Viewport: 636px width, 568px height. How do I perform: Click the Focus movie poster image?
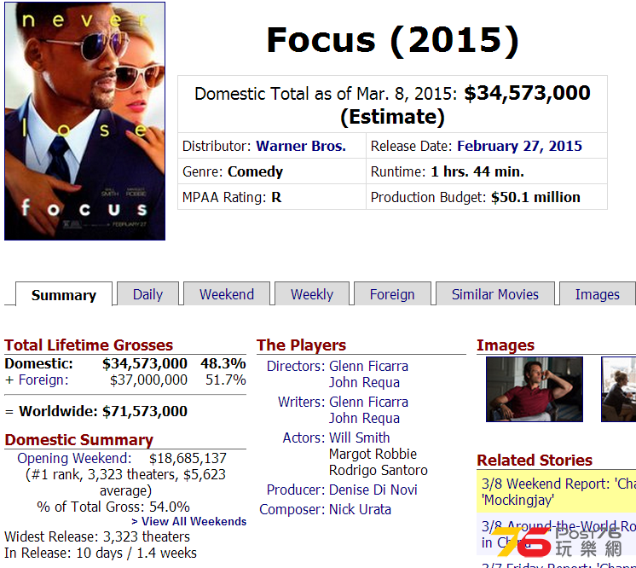tap(84, 121)
